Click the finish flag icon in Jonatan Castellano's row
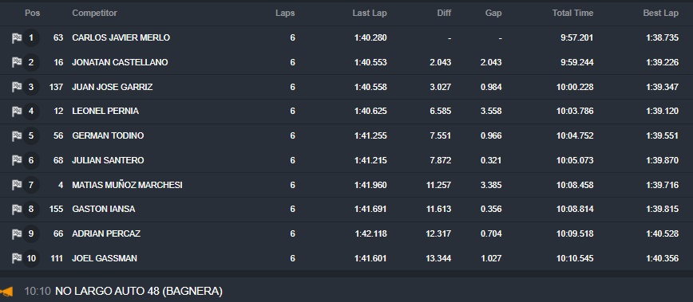Image resolution: width=693 pixels, height=302 pixels. pyautogui.click(x=17, y=63)
